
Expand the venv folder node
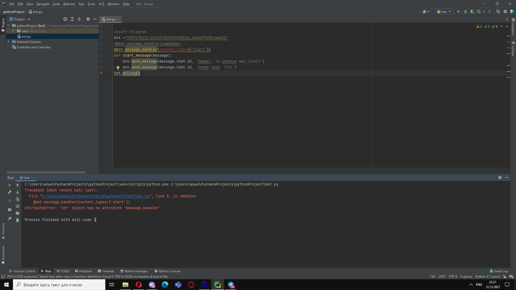[x=13, y=31]
